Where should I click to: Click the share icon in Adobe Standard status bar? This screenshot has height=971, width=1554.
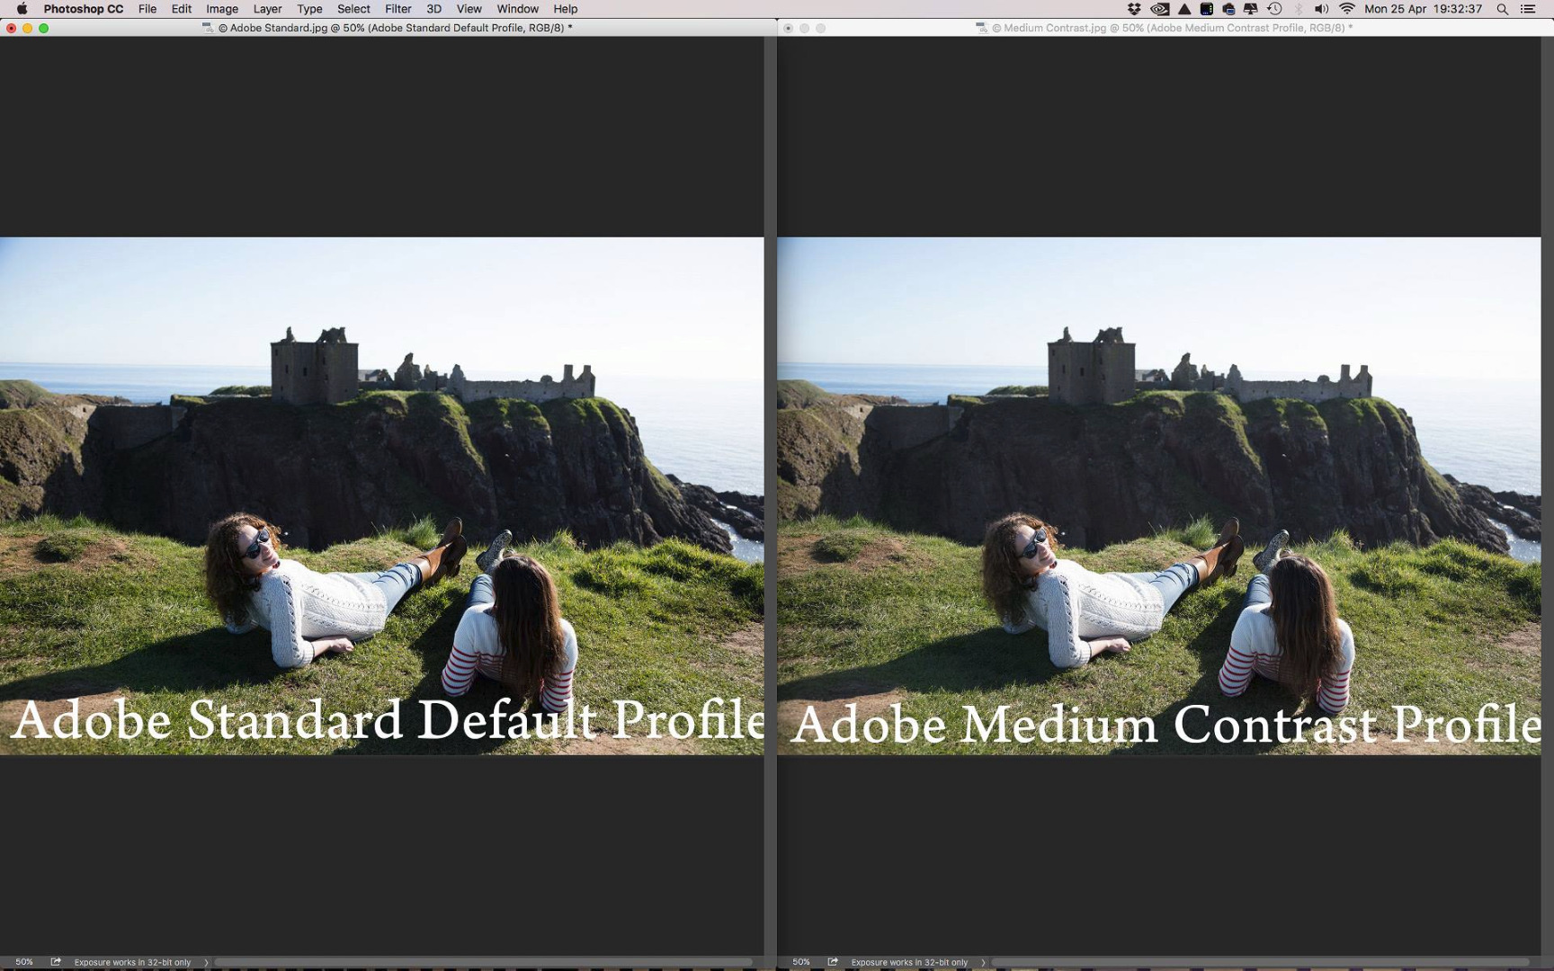(x=56, y=962)
